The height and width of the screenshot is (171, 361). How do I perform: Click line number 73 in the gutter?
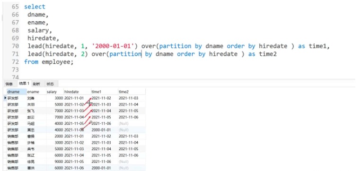point(15,69)
